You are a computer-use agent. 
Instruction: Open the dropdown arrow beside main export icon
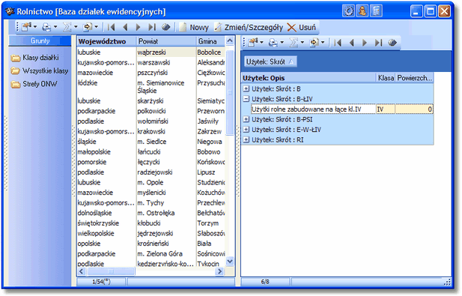pyautogui.click(x=35, y=27)
